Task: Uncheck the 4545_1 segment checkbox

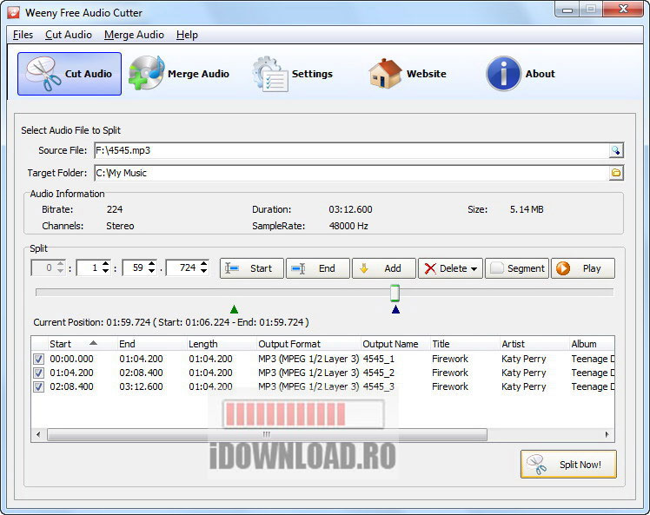Action: pos(38,360)
